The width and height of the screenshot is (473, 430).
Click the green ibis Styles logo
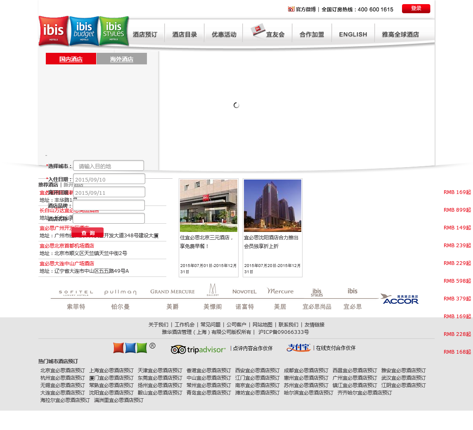pos(114,31)
